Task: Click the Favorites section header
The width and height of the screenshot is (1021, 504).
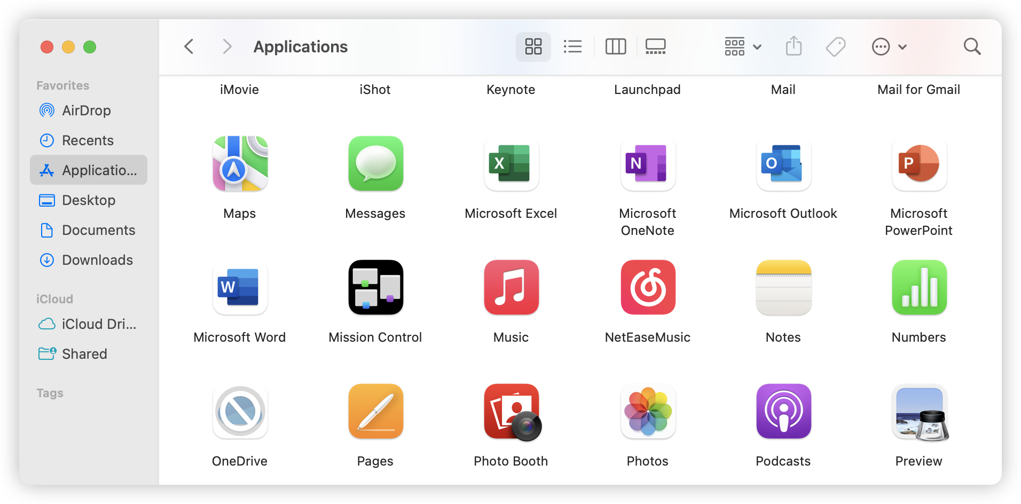Action: click(x=63, y=85)
